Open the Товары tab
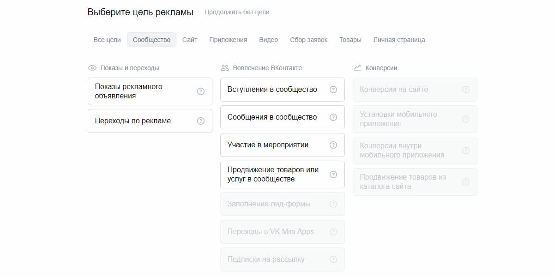554x277 pixels. pyautogui.click(x=350, y=40)
